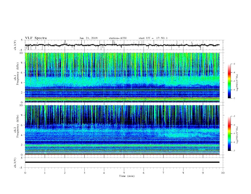Image resolution: width=251 pixels, height=194 pixels.
Task: Click the ch.1 spectrogram color scale bar
Action: tap(229, 81)
